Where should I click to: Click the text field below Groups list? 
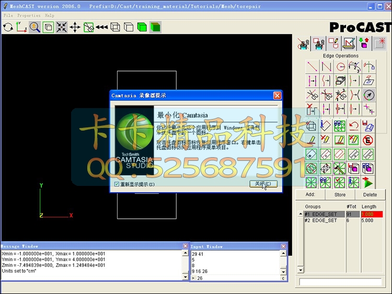coord(340,282)
